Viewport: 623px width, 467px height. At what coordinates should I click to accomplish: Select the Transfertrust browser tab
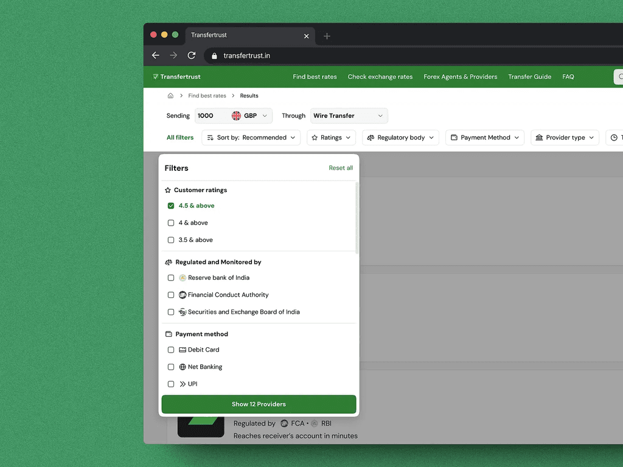tap(250, 36)
